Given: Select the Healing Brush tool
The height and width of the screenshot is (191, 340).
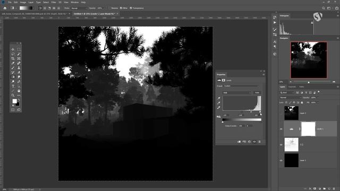Looking at the screenshot, I should [19, 63].
